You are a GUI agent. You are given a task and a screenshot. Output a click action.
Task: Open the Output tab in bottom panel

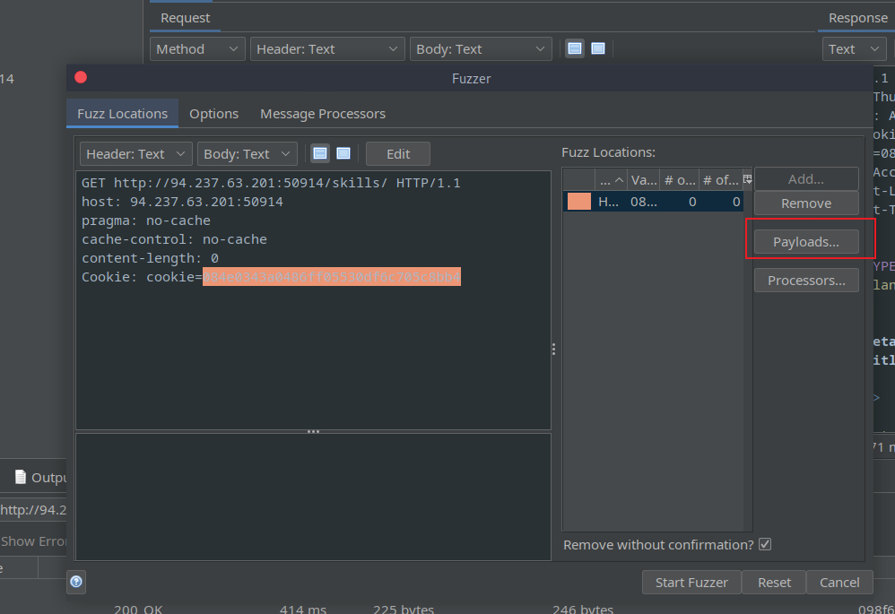[40, 477]
